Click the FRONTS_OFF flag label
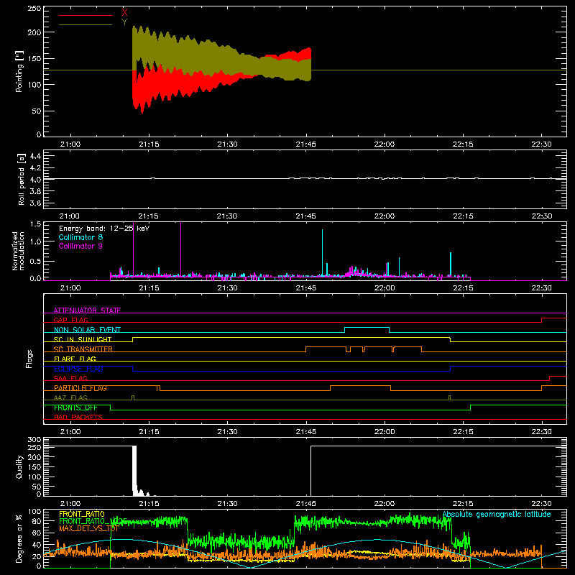The height and width of the screenshot is (575, 575). tap(75, 408)
